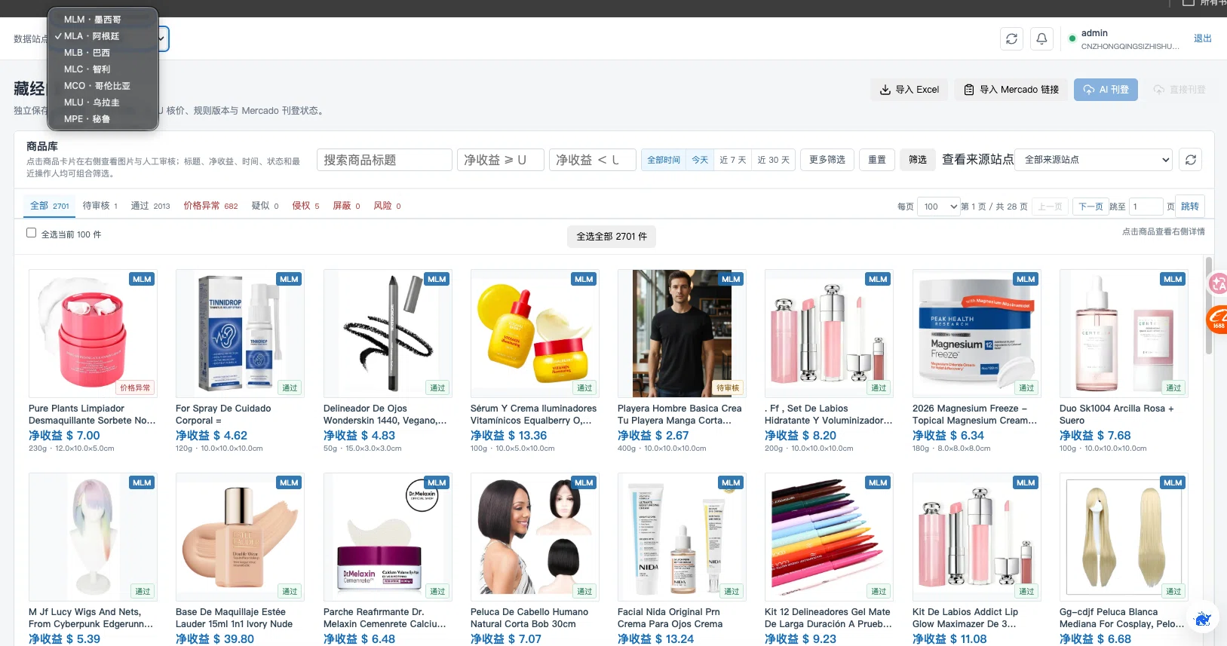Open Base De Maquillaje Estée Lauder thumbnail

(240, 537)
